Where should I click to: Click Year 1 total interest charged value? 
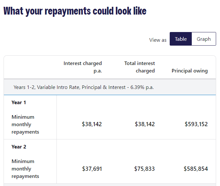coord(145,124)
